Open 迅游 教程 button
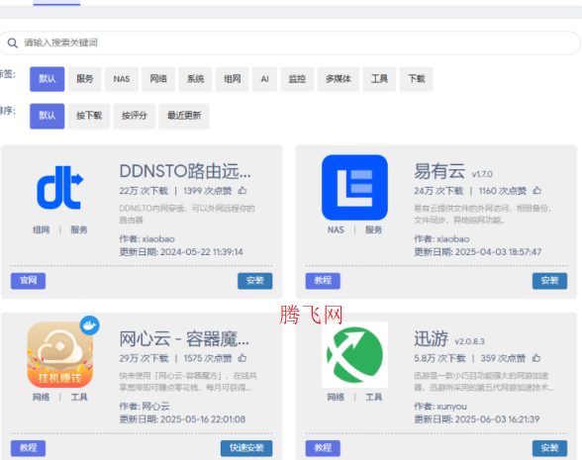This screenshot has width=582, height=460. point(323,448)
